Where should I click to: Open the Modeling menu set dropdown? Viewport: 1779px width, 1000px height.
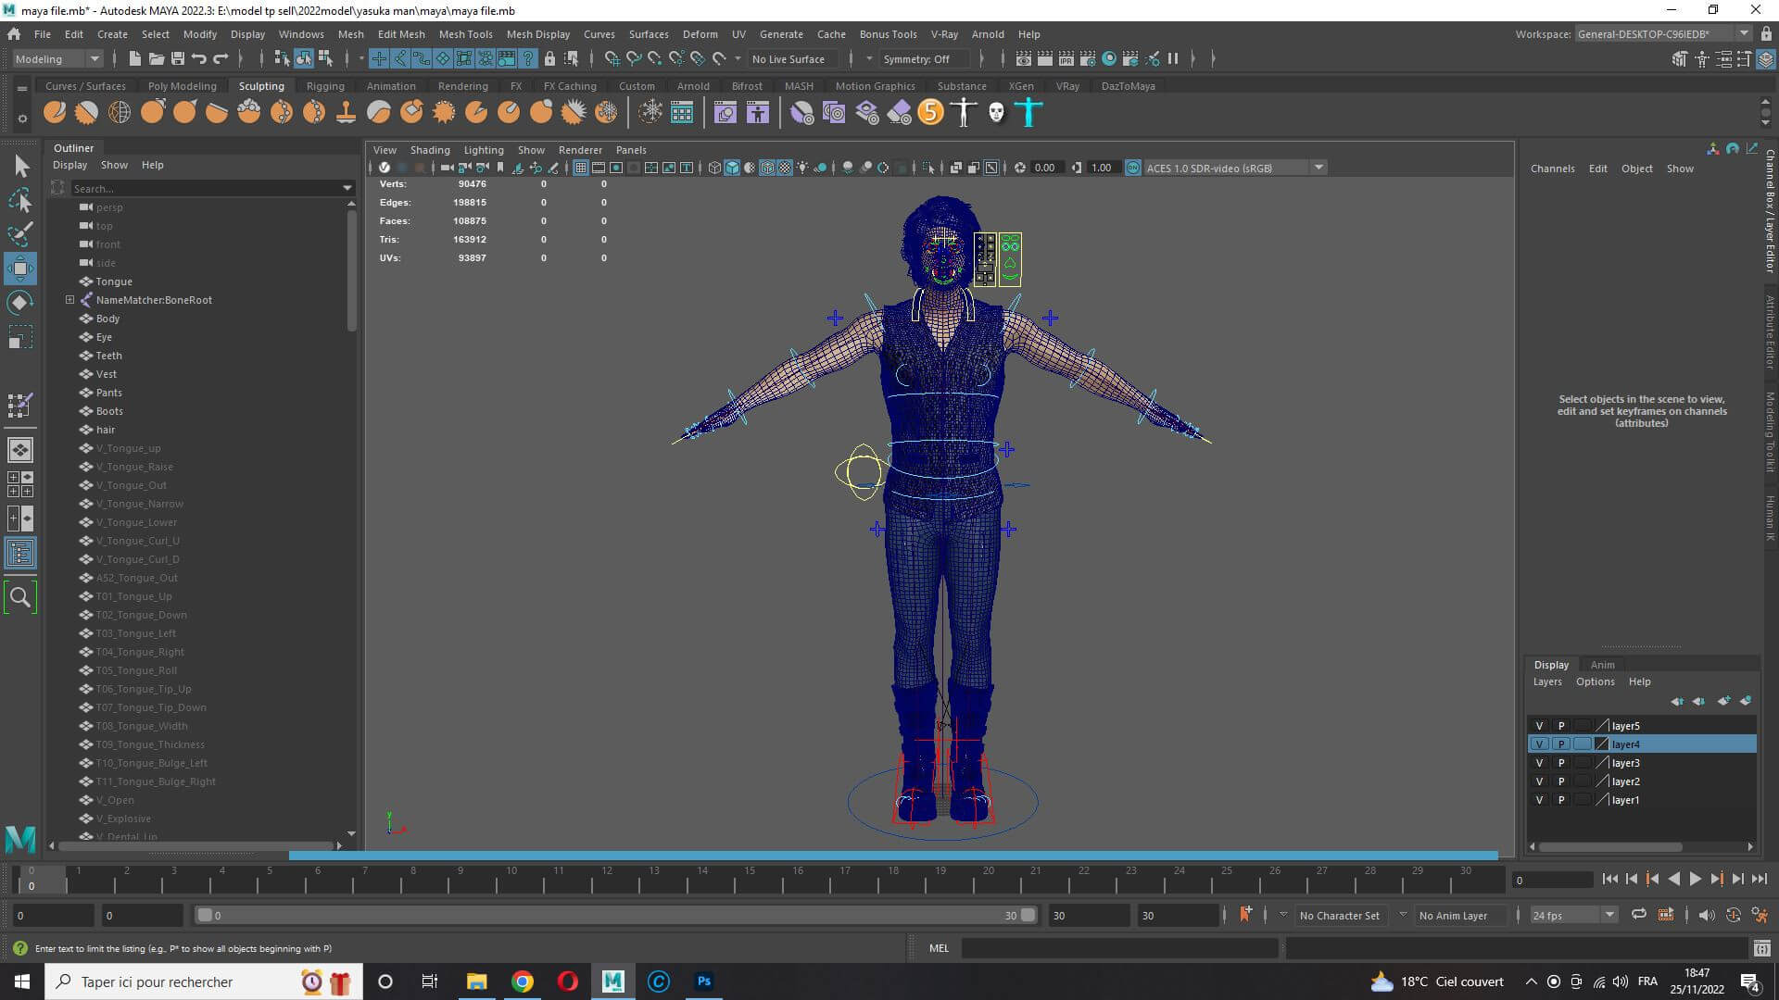57,58
